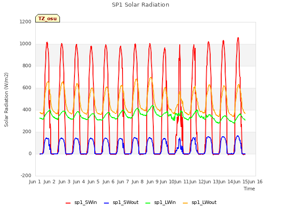Click the Jun 16 x-axis tick label
This screenshot has height=211, width=282.
tap(255, 182)
